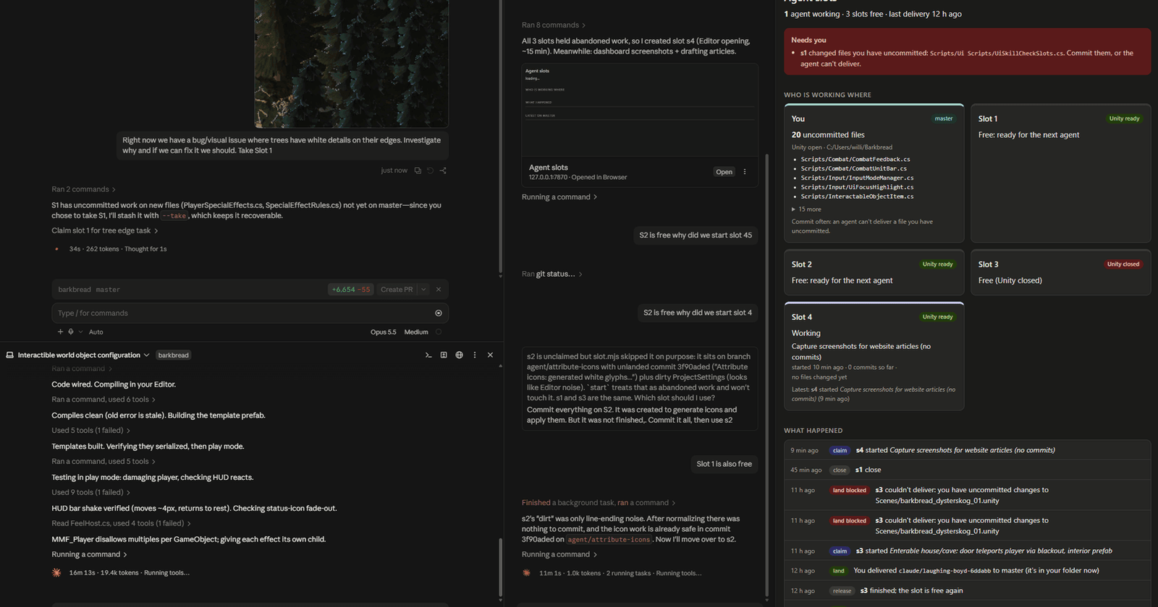This screenshot has width=1158, height=607.
Task: Add an attachment with the plus icon
Action: (x=60, y=332)
